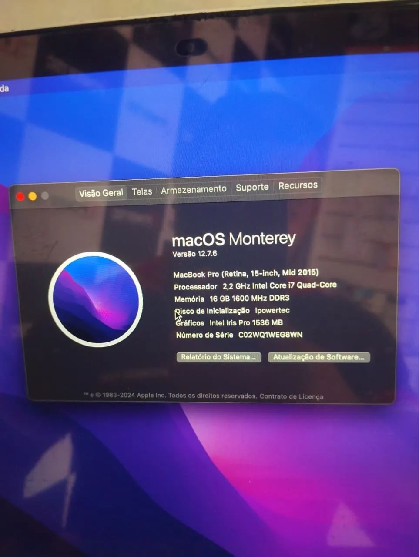
Task: Click the serial number C02WQ1WEG8WN
Action: click(x=270, y=335)
